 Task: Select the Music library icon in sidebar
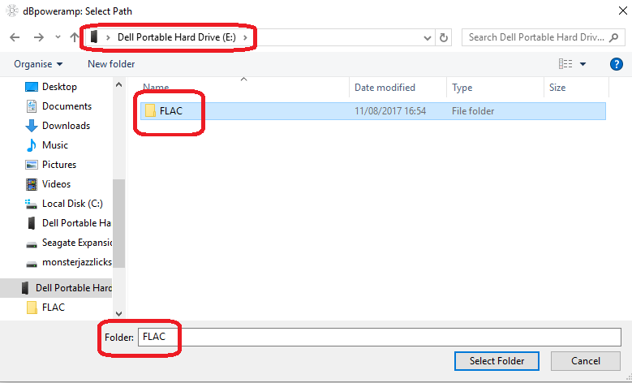coord(32,145)
